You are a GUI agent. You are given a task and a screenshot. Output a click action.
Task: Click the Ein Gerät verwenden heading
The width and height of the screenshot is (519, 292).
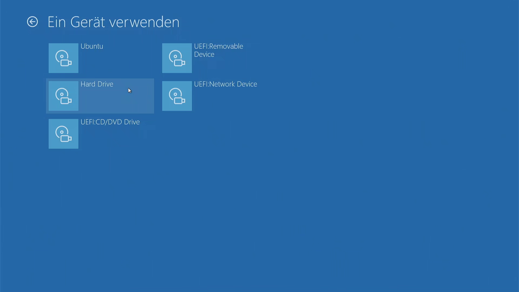click(113, 22)
